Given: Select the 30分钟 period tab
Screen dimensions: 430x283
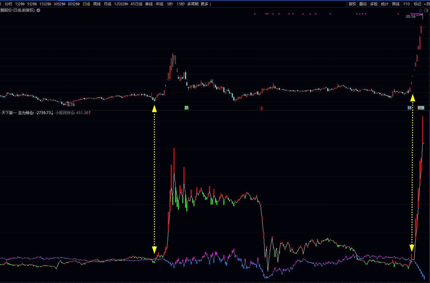Looking at the screenshot, I should pos(60,4).
